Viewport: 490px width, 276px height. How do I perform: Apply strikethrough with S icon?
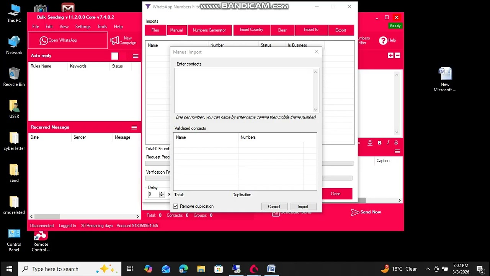396,143
